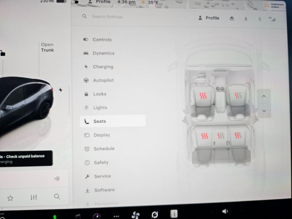Viewport: 292px width, 219px height.
Task: Tap the favorites star icon
Action: [10, 198]
